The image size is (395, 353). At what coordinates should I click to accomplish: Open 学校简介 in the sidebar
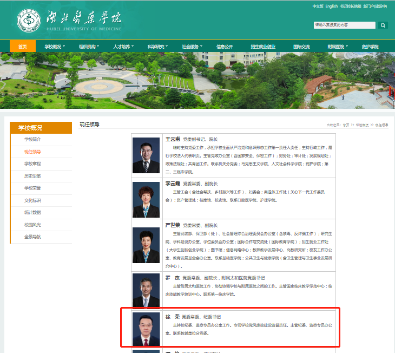click(x=32, y=140)
